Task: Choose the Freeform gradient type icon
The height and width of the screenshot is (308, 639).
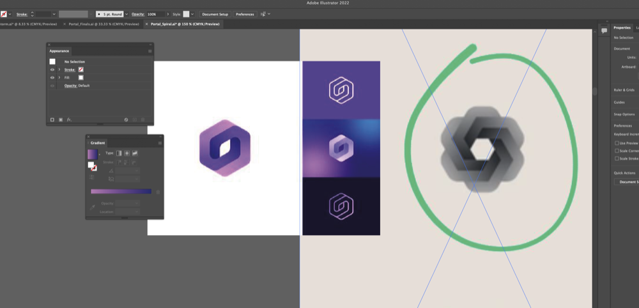Action: (x=135, y=153)
